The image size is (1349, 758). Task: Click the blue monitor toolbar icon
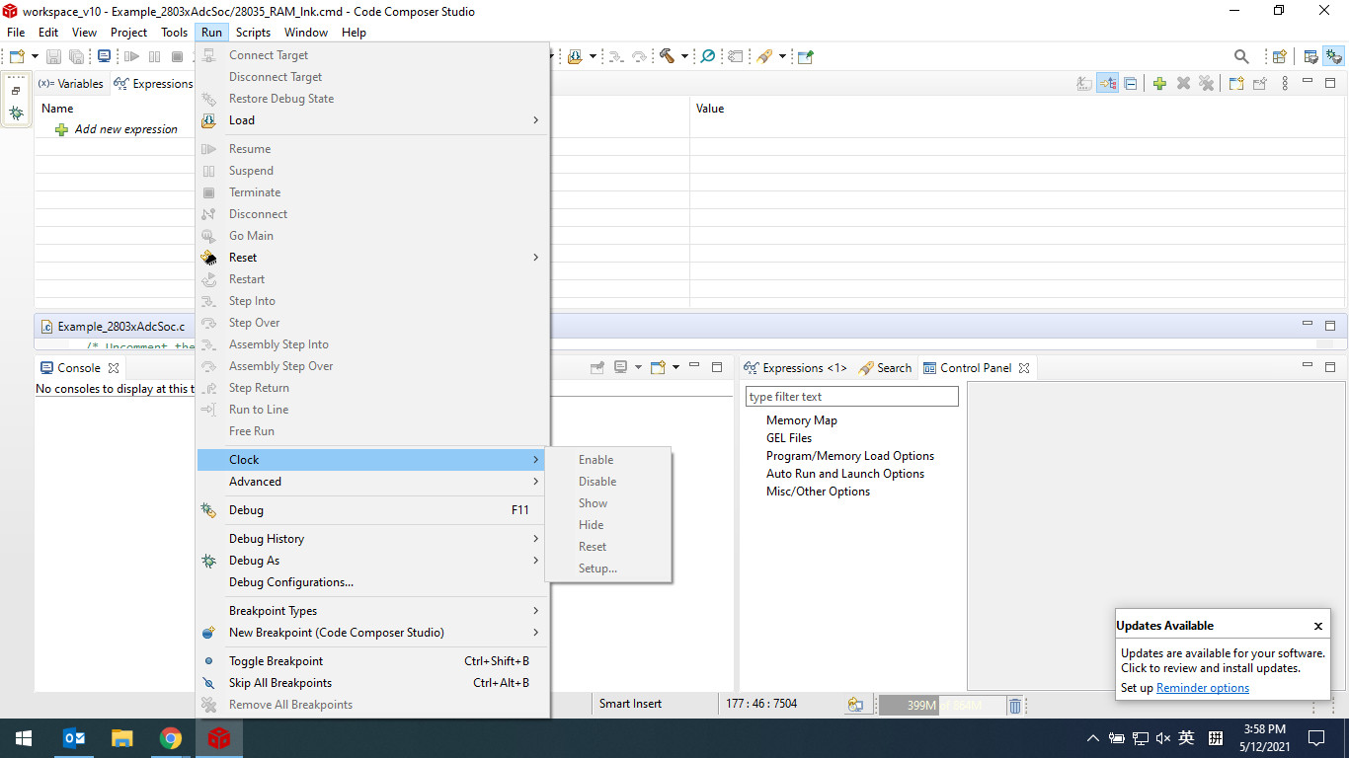pyautogui.click(x=104, y=56)
